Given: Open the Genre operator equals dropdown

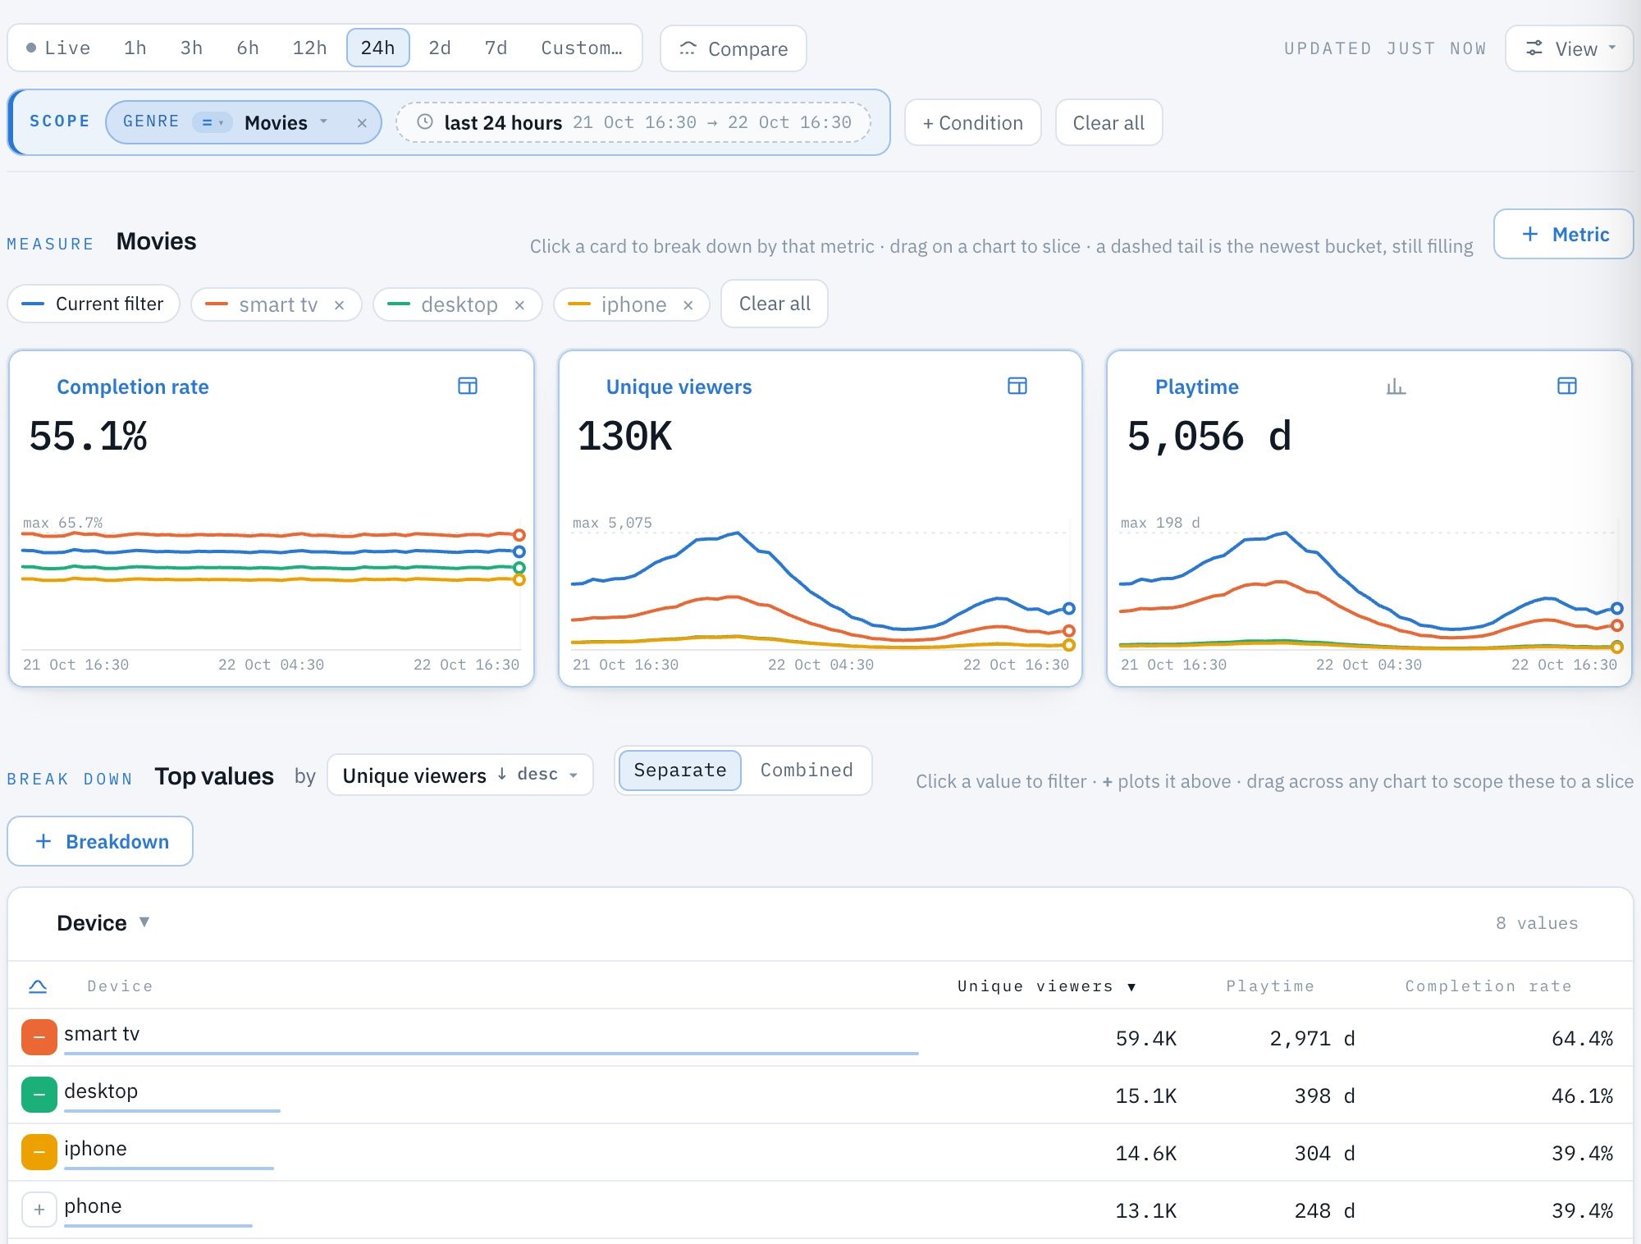Looking at the screenshot, I should [213, 122].
